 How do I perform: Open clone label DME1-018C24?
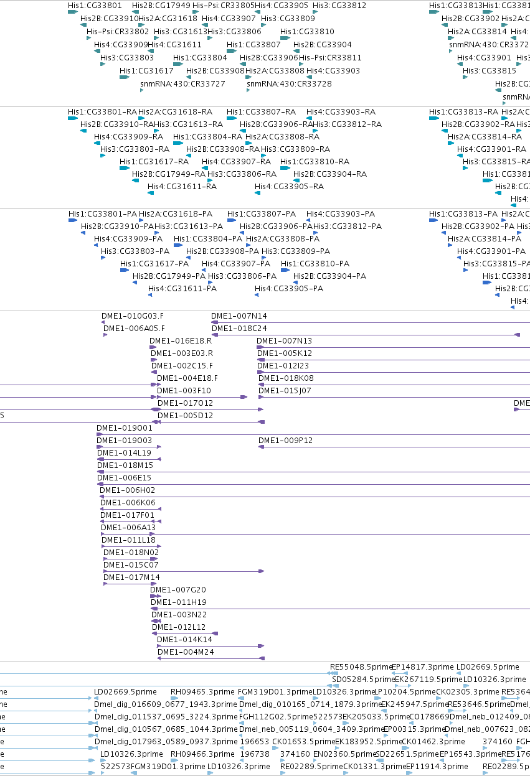239,329
